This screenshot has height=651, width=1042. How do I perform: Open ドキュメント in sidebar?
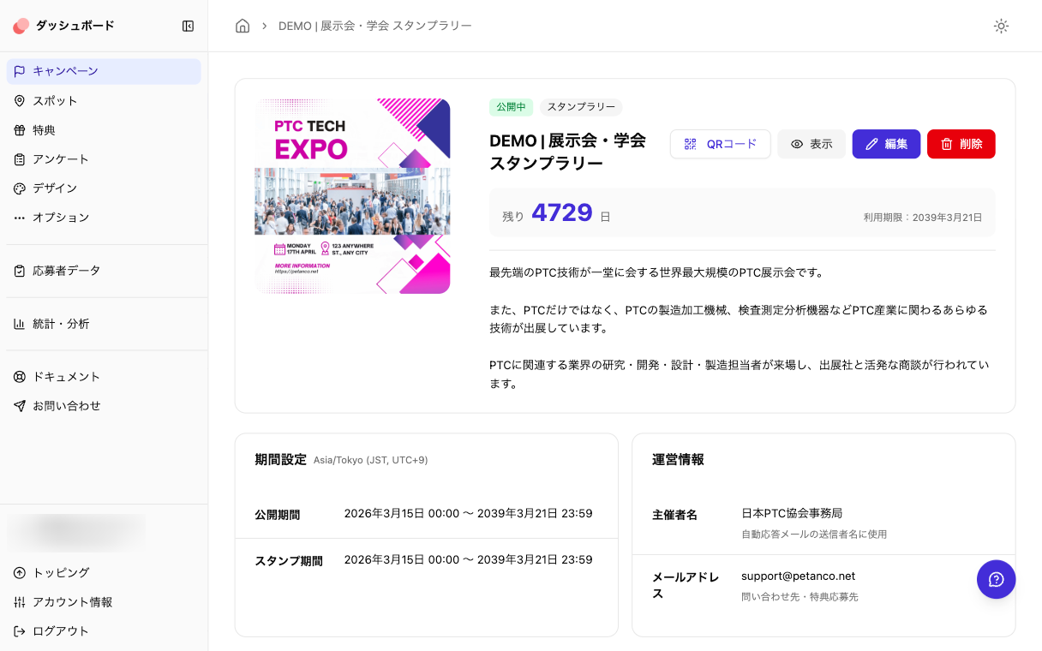104,377
